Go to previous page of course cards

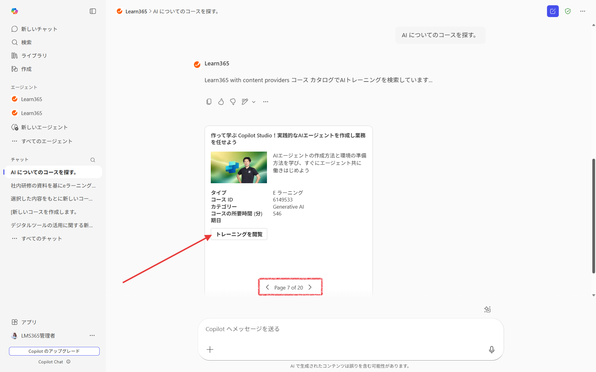(x=267, y=287)
